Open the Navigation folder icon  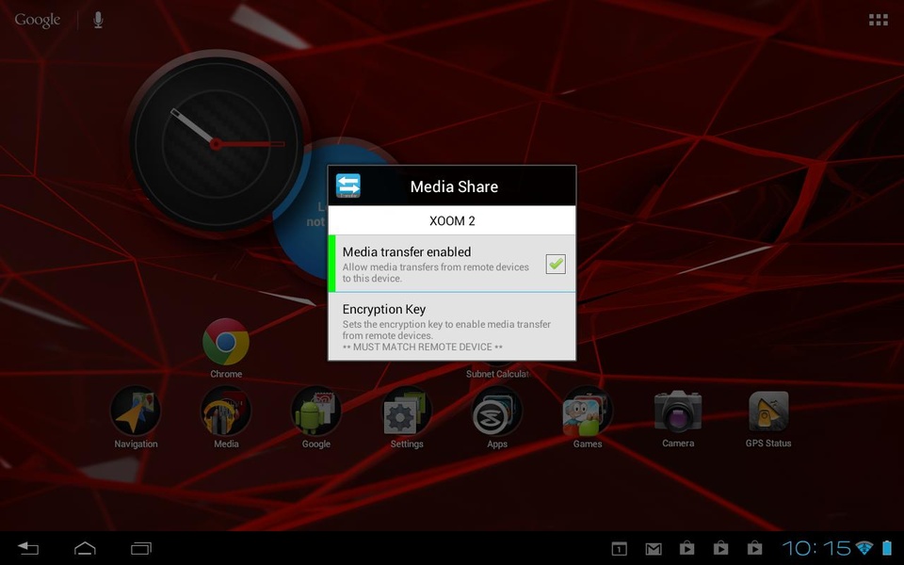click(x=136, y=411)
